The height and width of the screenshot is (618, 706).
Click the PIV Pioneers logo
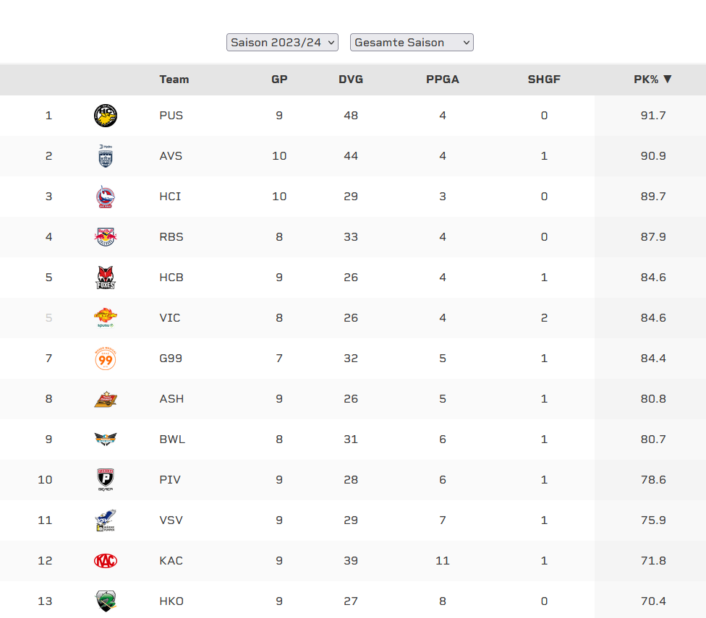[106, 480]
